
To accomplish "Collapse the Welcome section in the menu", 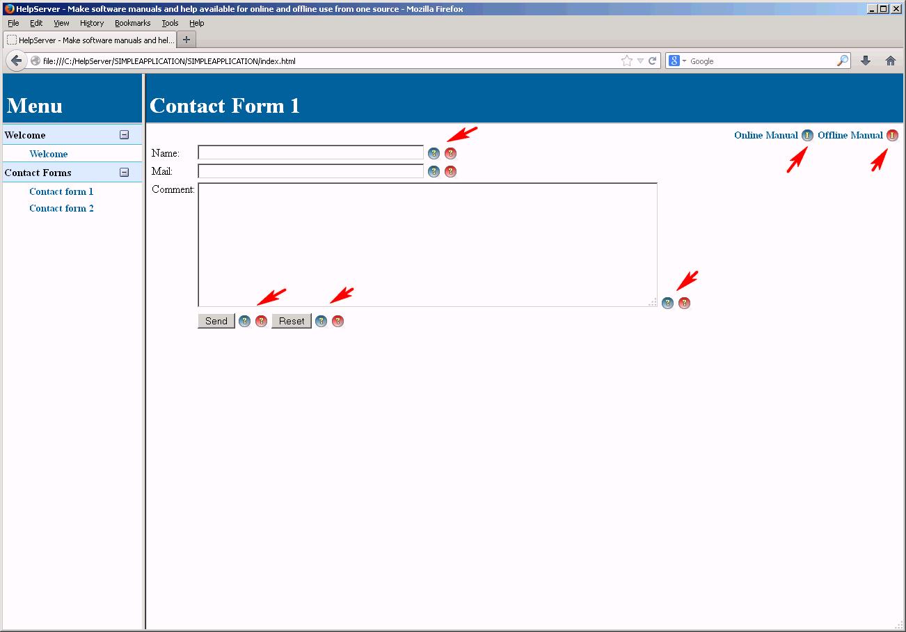I will (124, 134).
